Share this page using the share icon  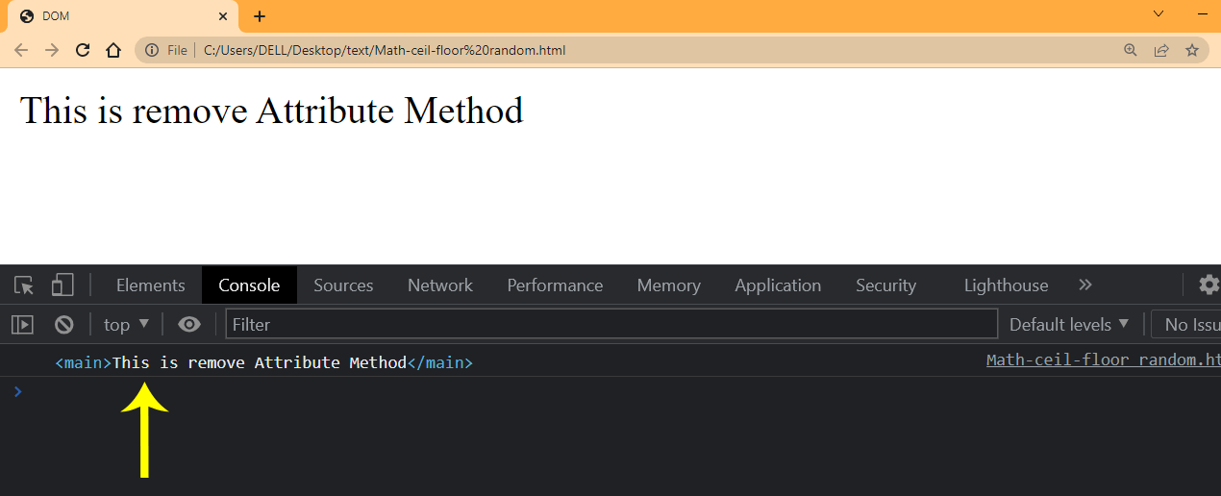(x=1161, y=50)
